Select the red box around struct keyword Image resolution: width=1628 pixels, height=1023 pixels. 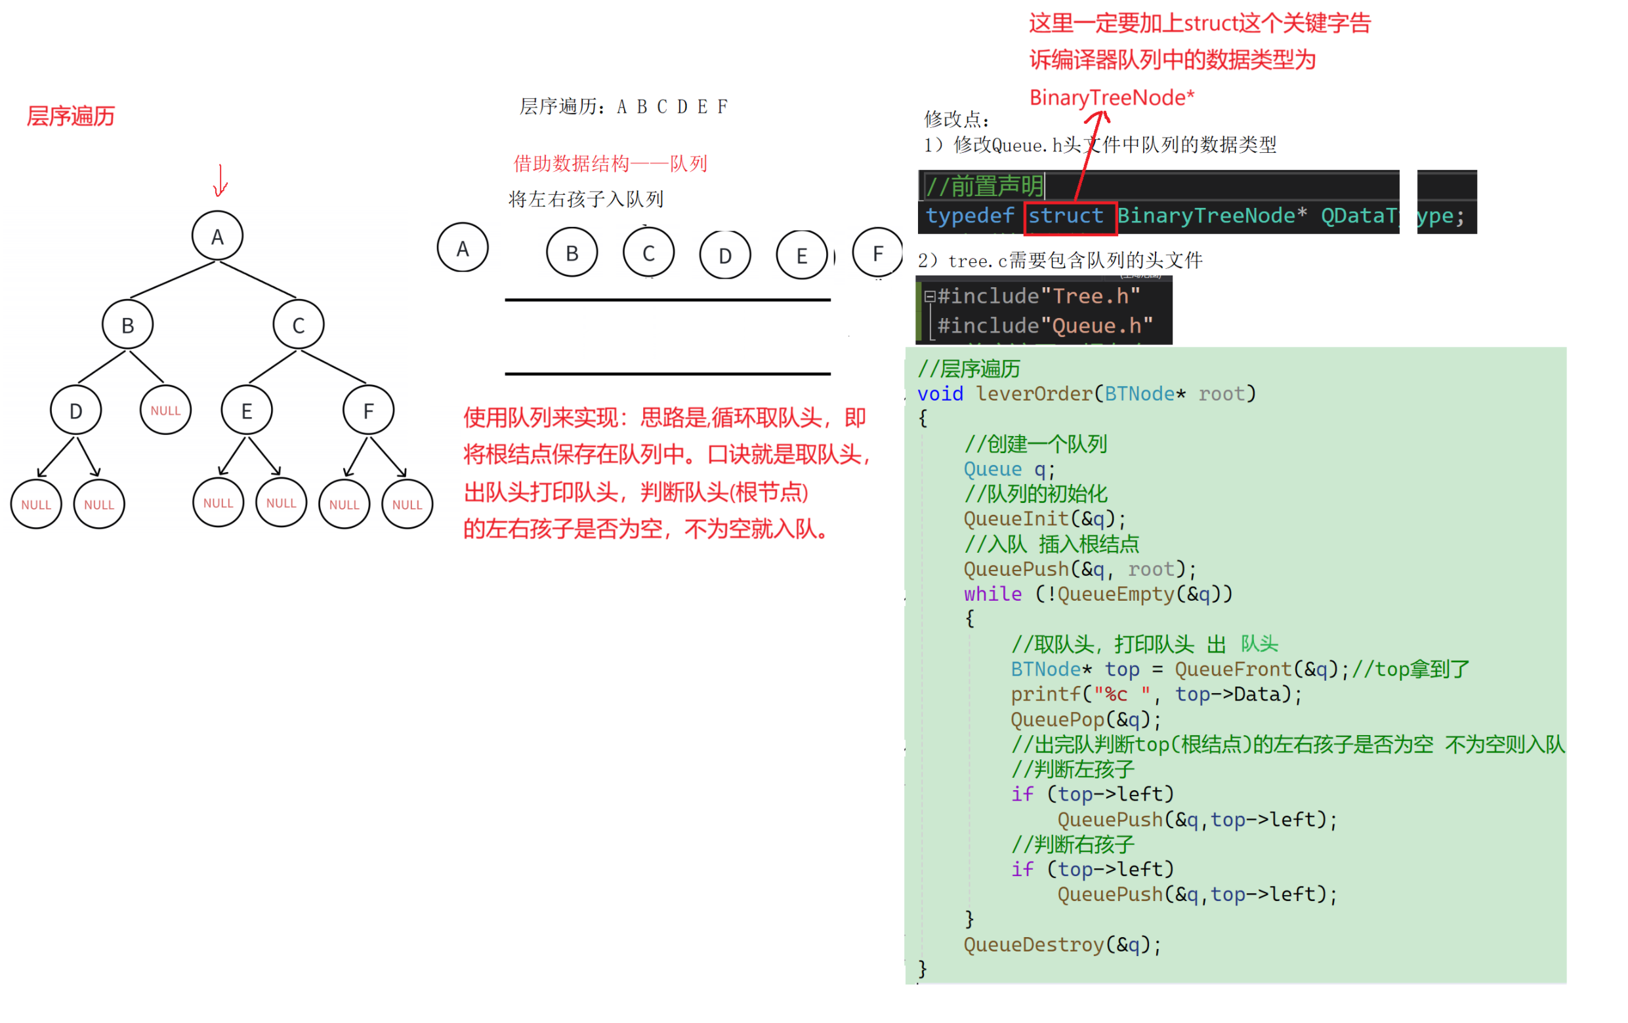(1070, 218)
